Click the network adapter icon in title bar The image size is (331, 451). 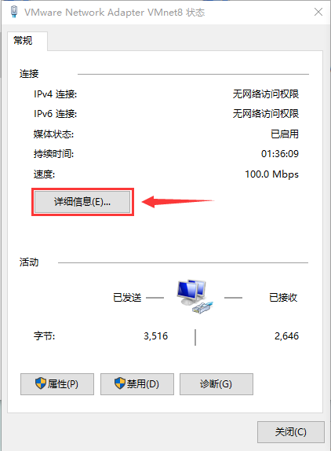point(14,12)
